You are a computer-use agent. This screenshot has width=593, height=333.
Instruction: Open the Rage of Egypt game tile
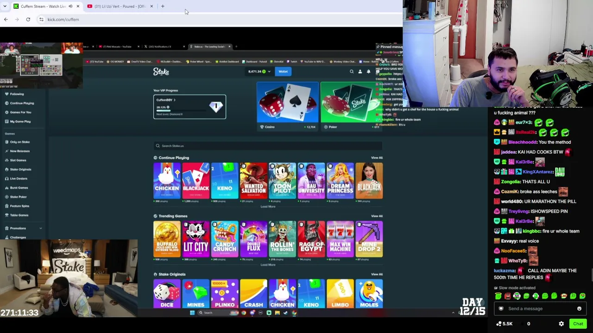point(311,239)
